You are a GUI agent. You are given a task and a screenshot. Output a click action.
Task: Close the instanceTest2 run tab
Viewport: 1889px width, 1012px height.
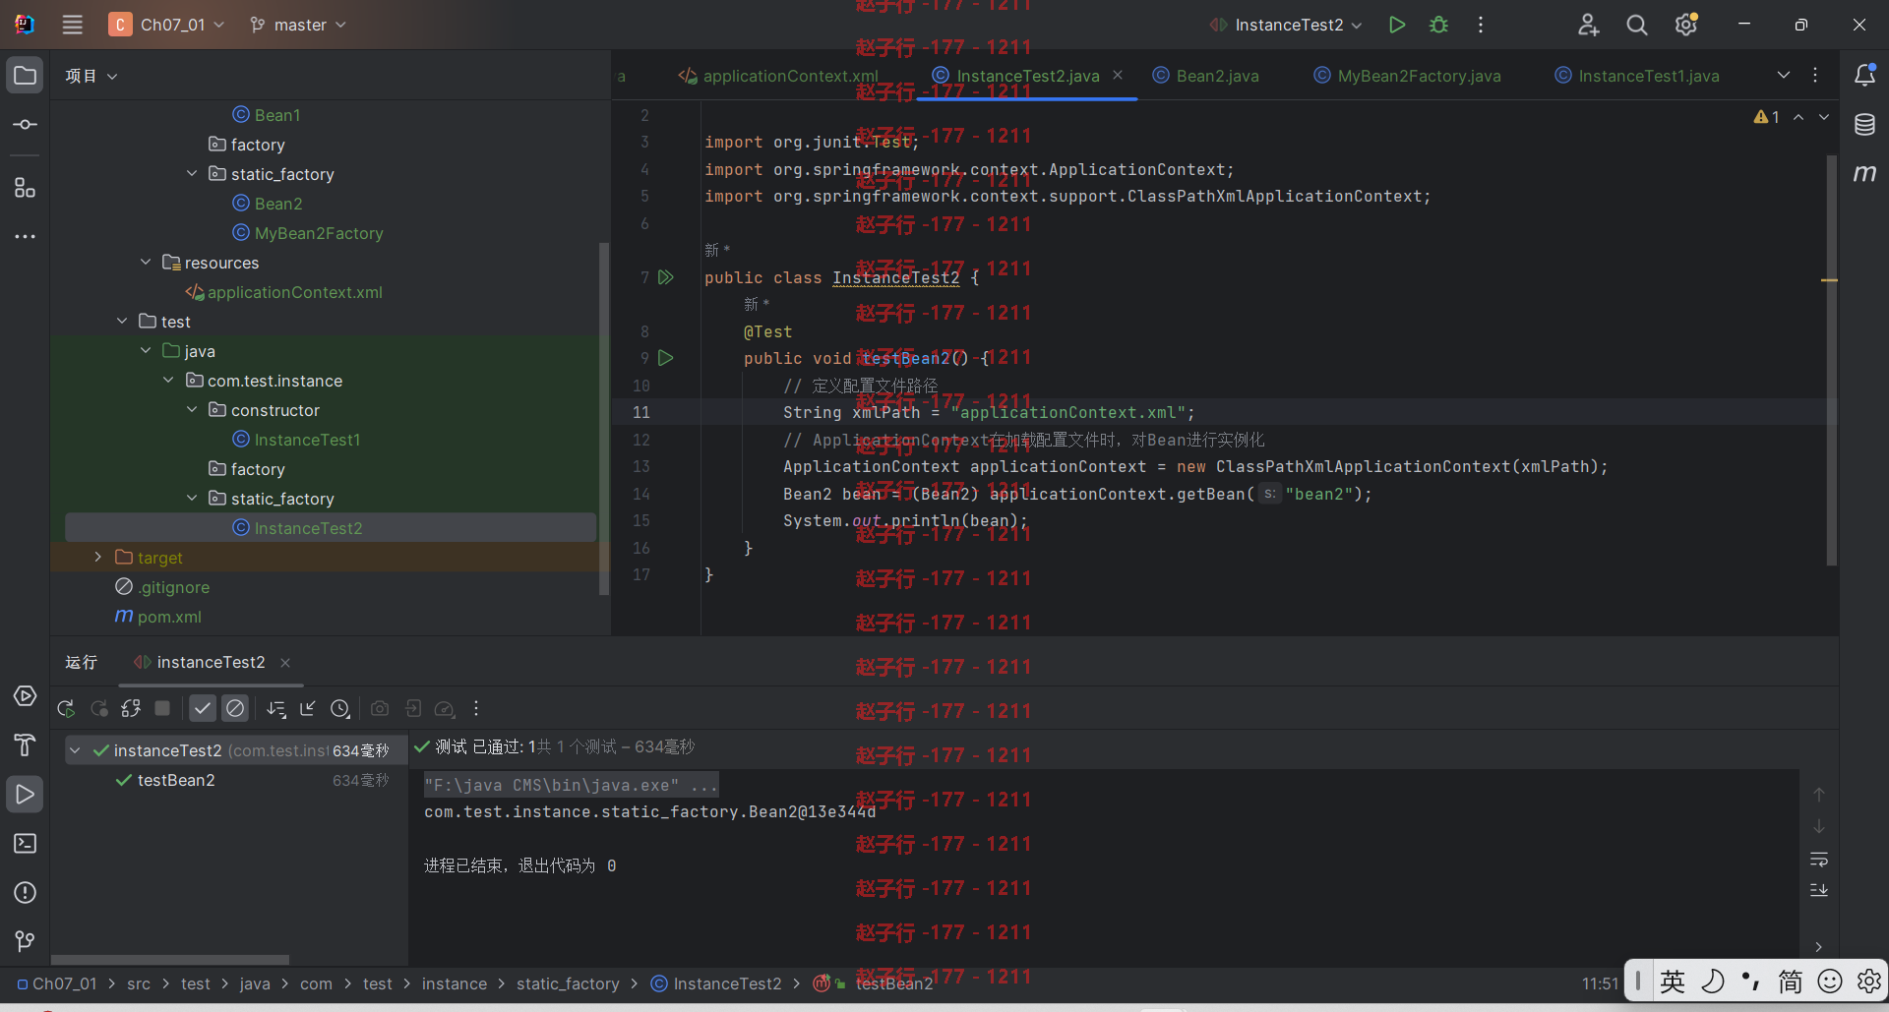(285, 663)
